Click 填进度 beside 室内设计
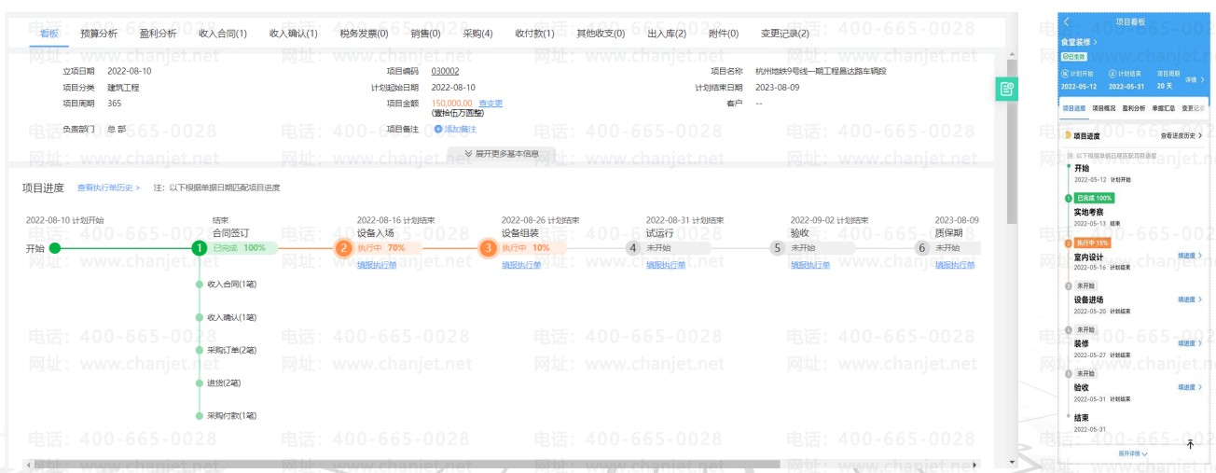Image resolution: width=1216 pixels, height=473 pixels. click(1189, 255)
